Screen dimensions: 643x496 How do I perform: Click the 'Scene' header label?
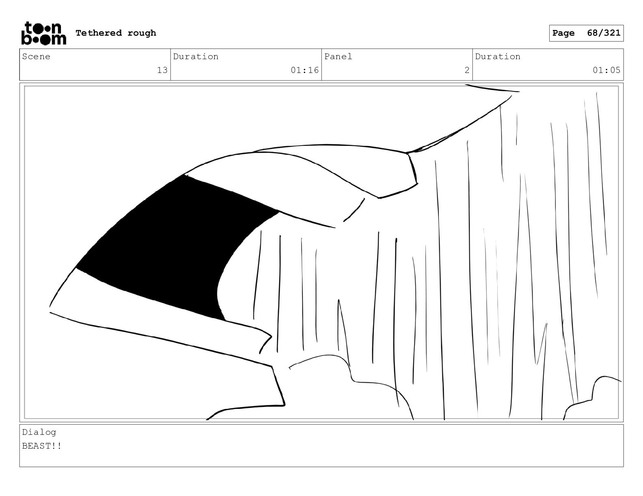[37, 57]
